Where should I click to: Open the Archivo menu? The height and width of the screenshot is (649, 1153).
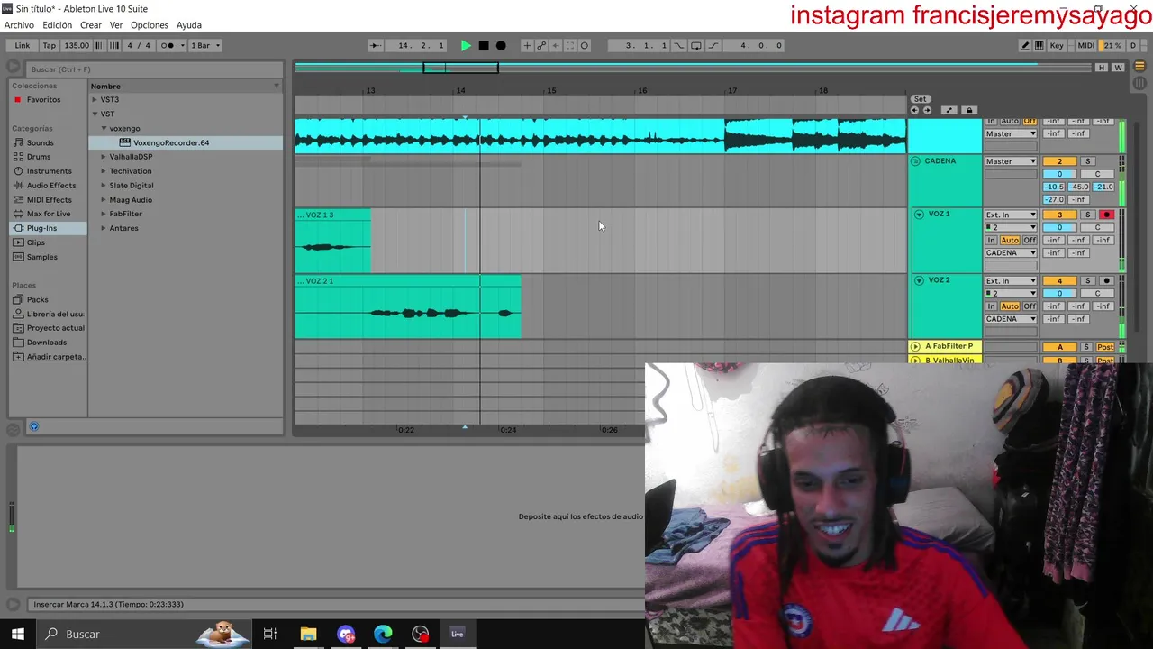pos(19,25)
